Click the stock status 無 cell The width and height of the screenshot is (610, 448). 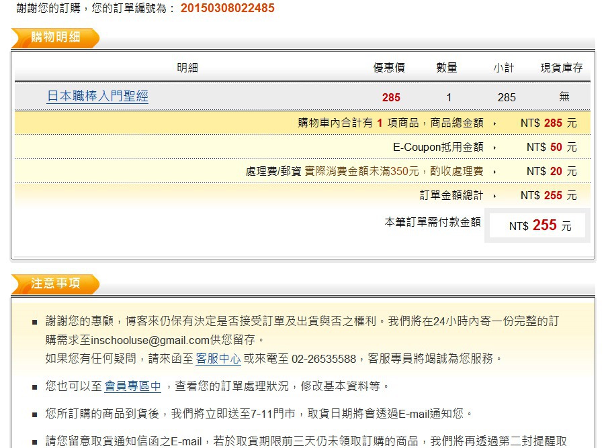click(564, 97)
